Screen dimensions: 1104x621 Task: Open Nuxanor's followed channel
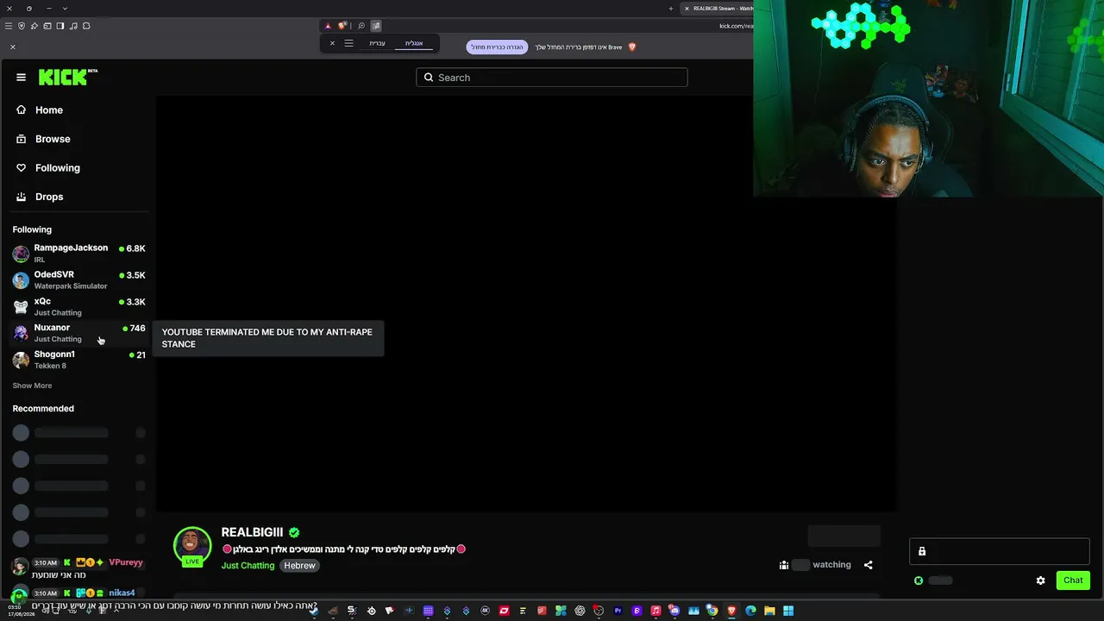click(x=79, y=333)
